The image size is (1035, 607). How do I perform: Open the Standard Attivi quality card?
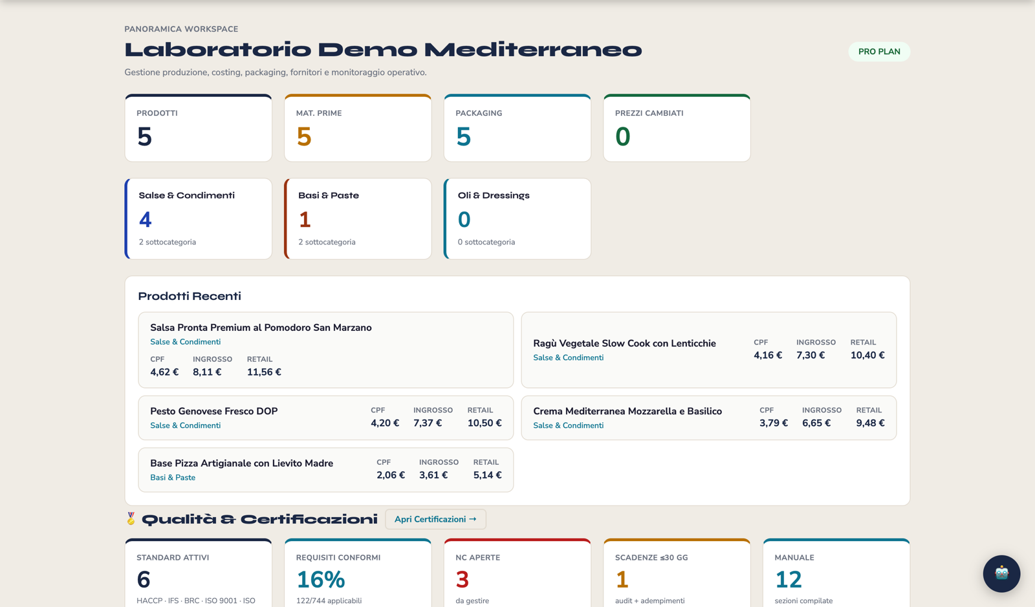click(x=199, y=573)
